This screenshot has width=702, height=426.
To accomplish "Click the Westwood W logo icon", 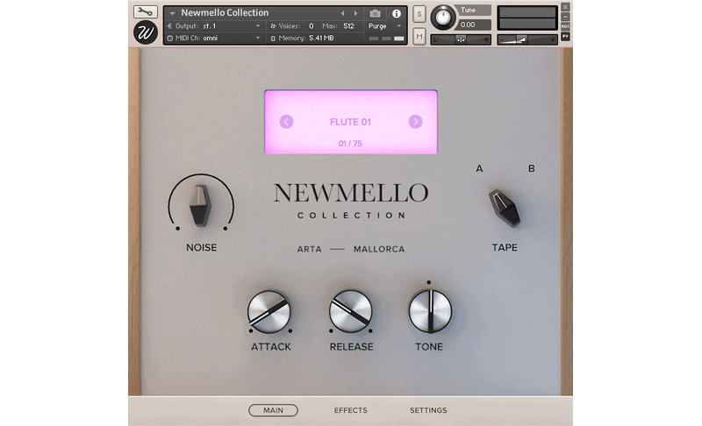I will pos(146,32).
